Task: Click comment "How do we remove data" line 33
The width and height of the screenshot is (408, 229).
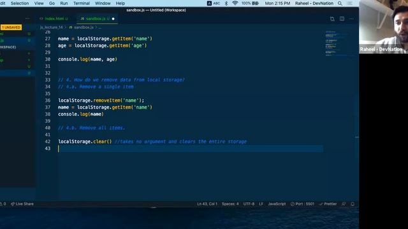Action: coord(121,80)
